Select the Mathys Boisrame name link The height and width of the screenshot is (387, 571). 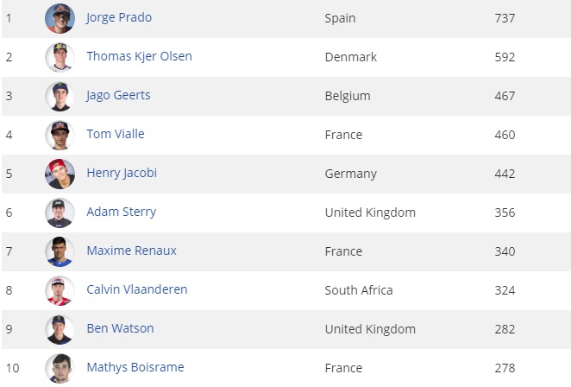pyautogui.click(x=135, y=367)
